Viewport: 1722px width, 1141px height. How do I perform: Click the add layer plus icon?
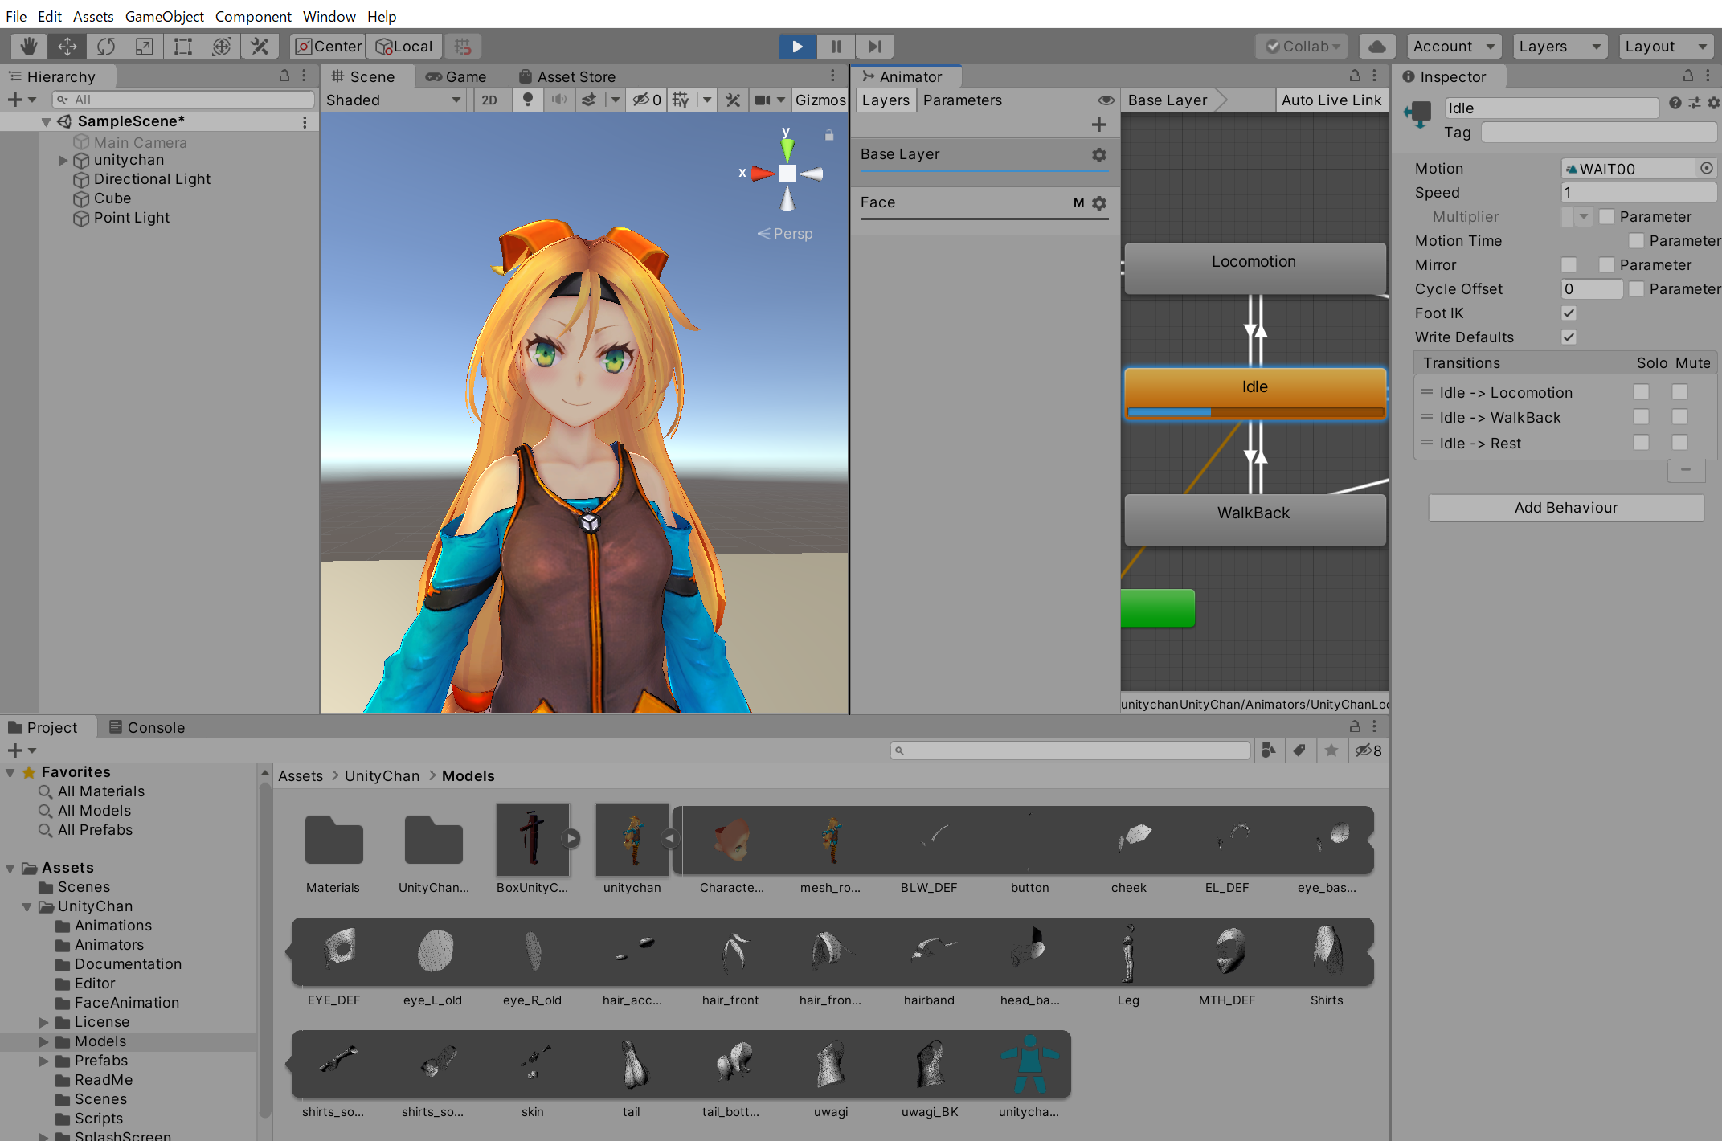tap(1098, 125)
